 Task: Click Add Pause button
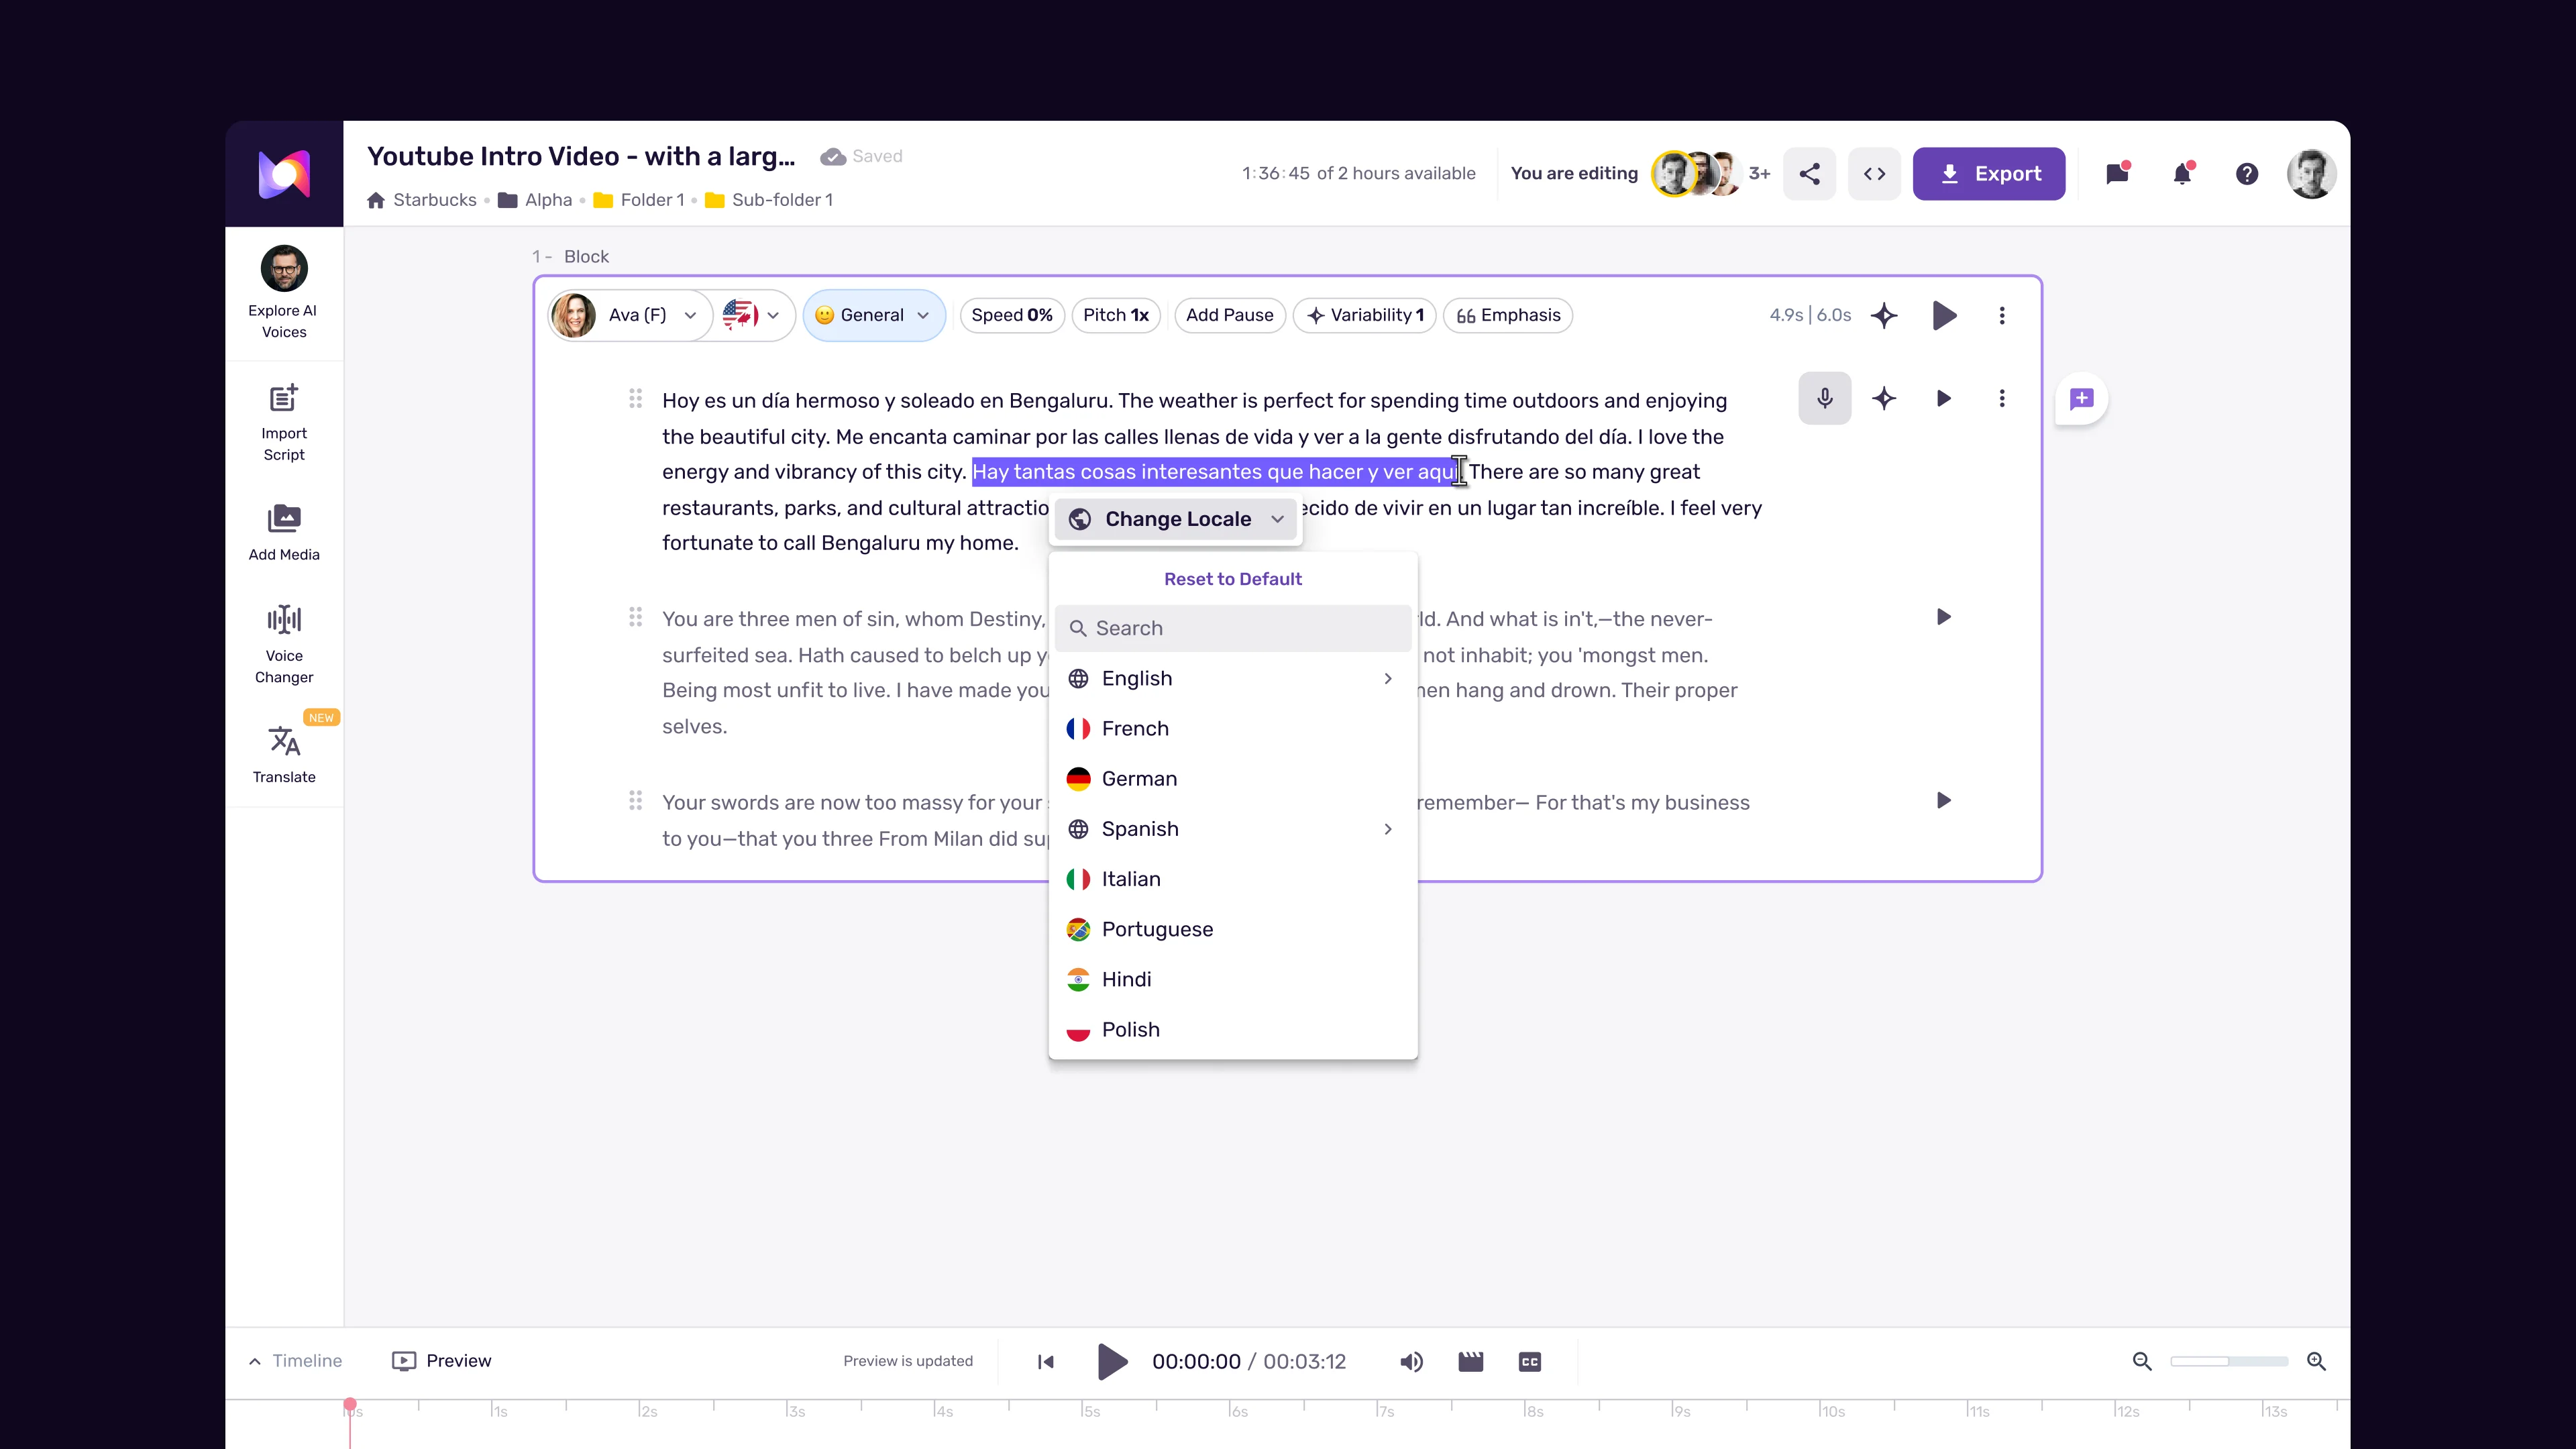(x=1230, y=316)
